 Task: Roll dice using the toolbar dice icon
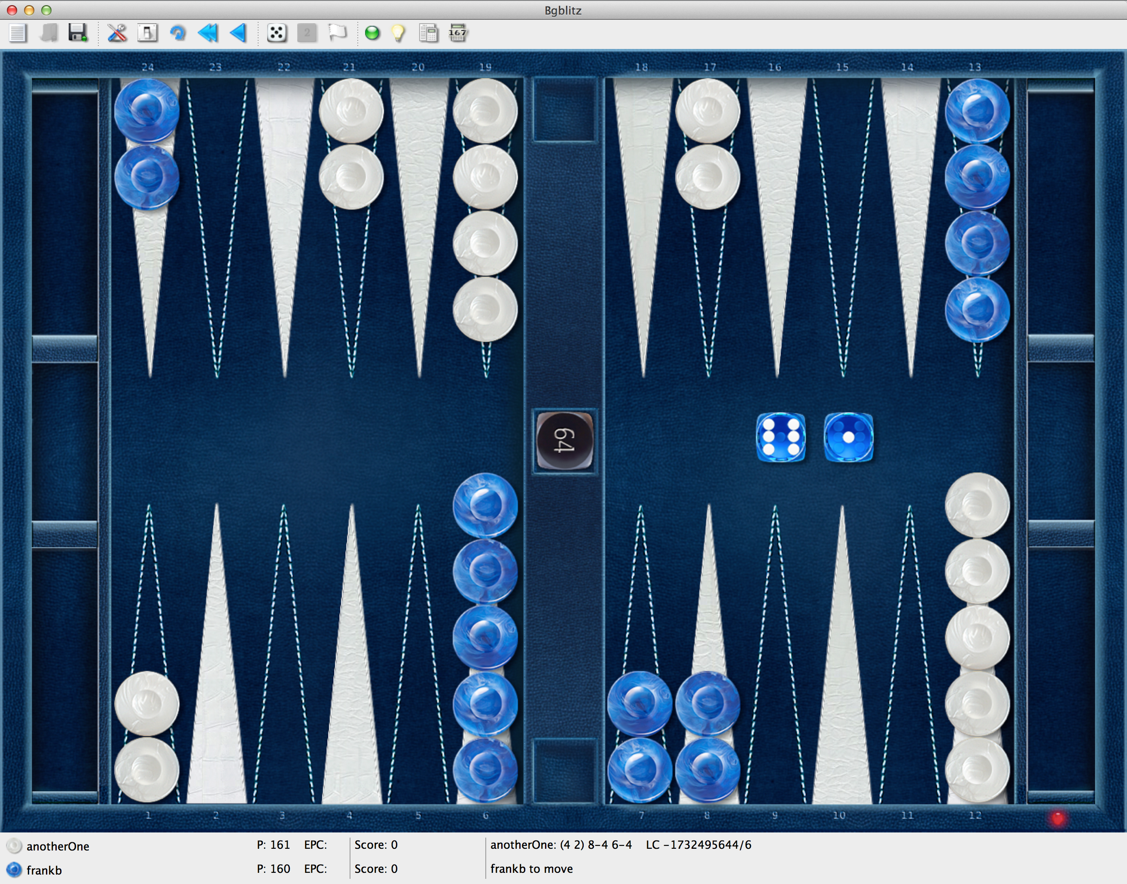pyautogui.click(x=276, y=33)
